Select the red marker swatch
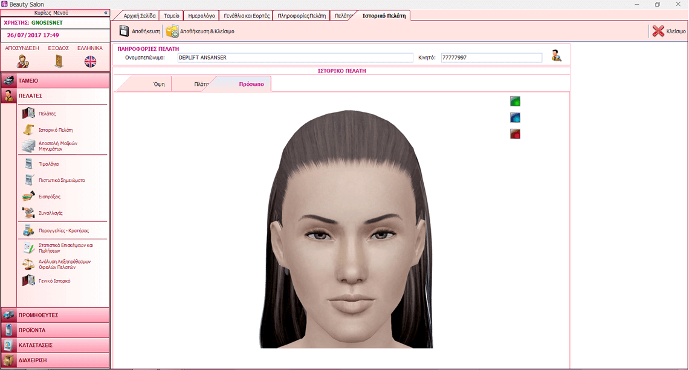689x370 pixels. pyautogui.click(x=515, y=134)
